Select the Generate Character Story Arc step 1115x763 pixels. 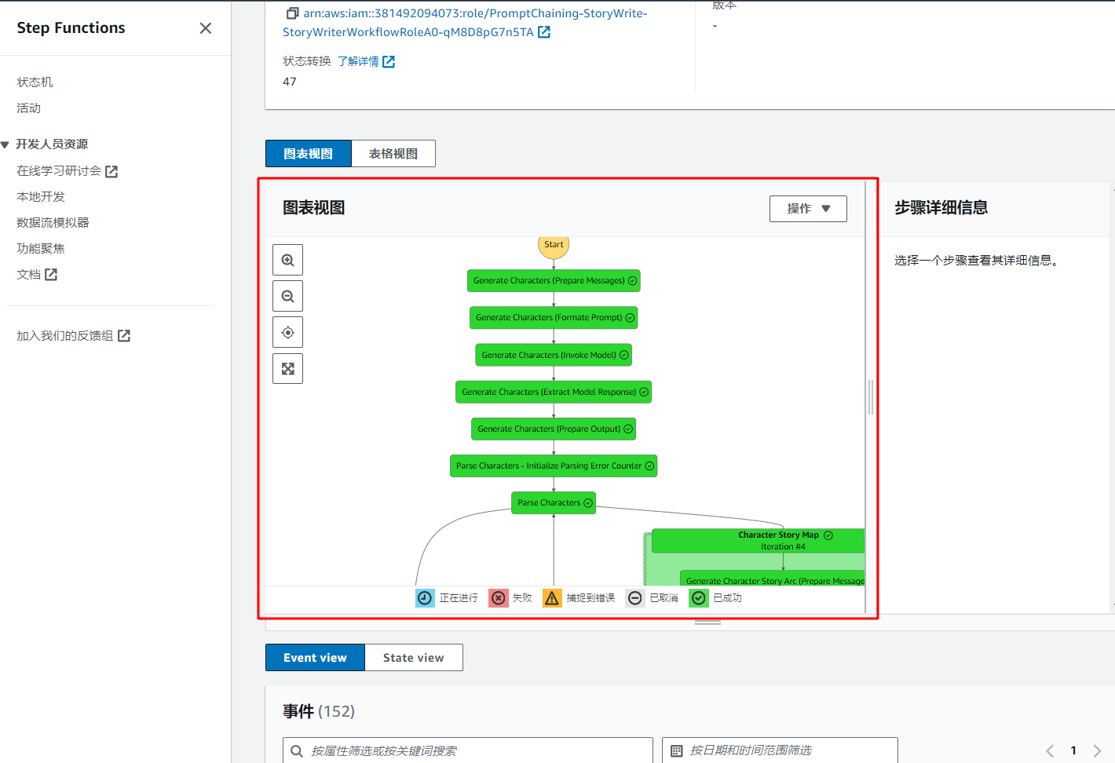(773, 579)
